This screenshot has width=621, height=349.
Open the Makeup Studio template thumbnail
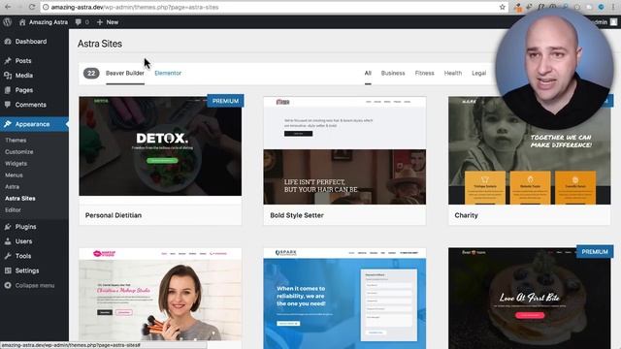(160, 295)
